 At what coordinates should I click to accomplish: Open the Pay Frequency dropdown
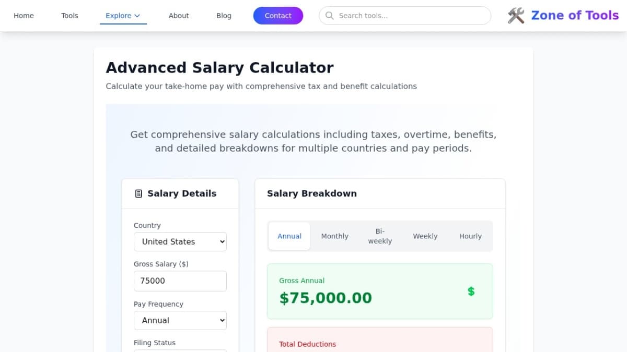[x=180, y=320]
